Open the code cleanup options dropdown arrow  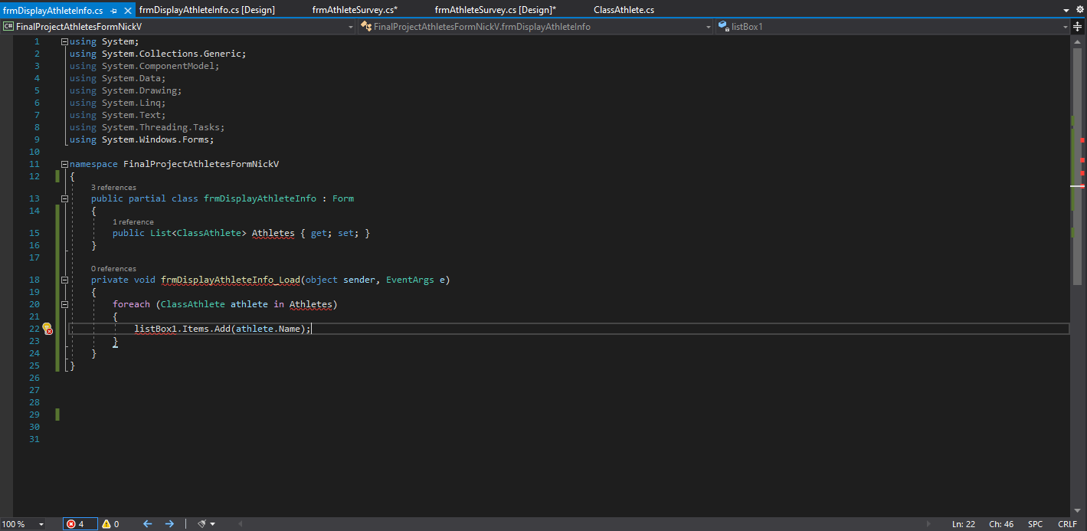(213, 524)
